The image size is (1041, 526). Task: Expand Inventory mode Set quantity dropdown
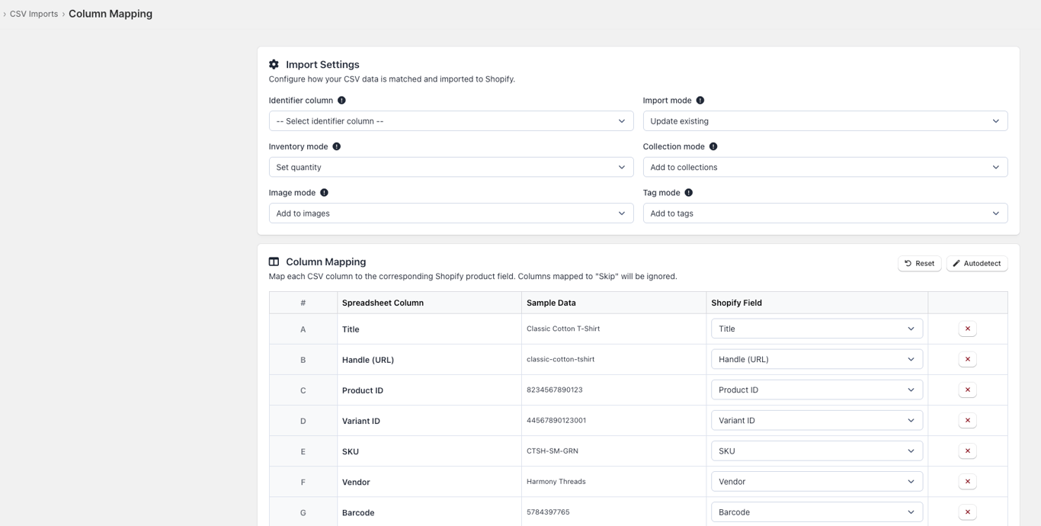tap(451, 167)
